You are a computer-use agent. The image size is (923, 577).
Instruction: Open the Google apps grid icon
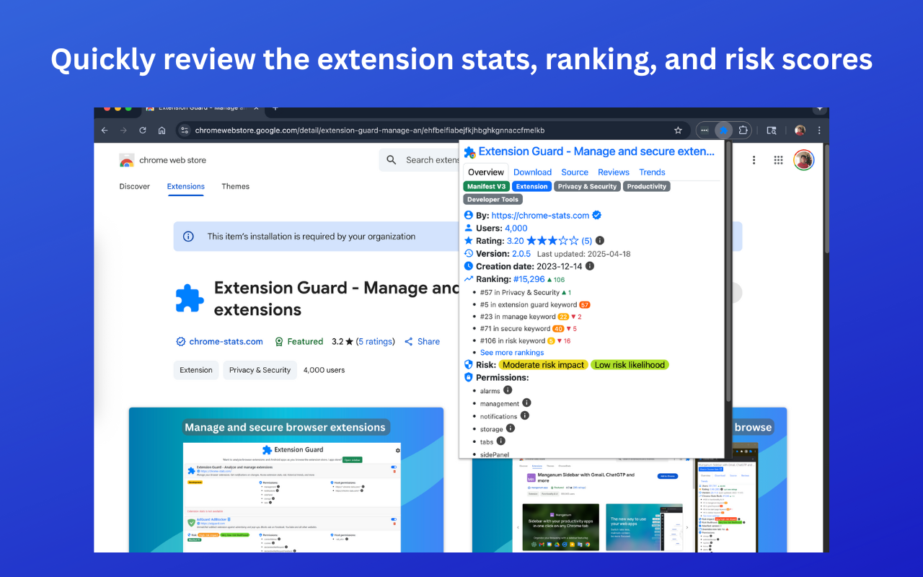coord(779,160)
